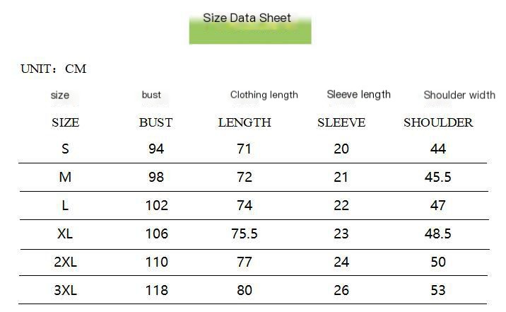Select the M size row label
Image resolution: width=506 pixels, height=312 pixels.
[x=66, y=178]
